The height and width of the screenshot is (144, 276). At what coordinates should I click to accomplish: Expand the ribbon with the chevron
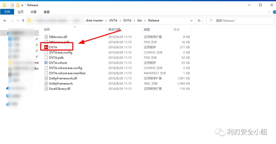[269, 12]
